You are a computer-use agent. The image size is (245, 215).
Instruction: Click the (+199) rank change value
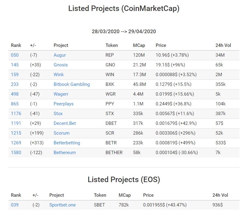[37, 133]
